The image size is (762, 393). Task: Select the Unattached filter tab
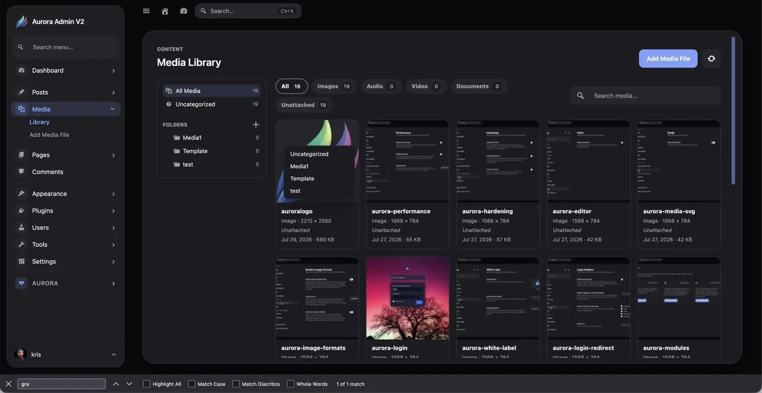coord(304,105)
